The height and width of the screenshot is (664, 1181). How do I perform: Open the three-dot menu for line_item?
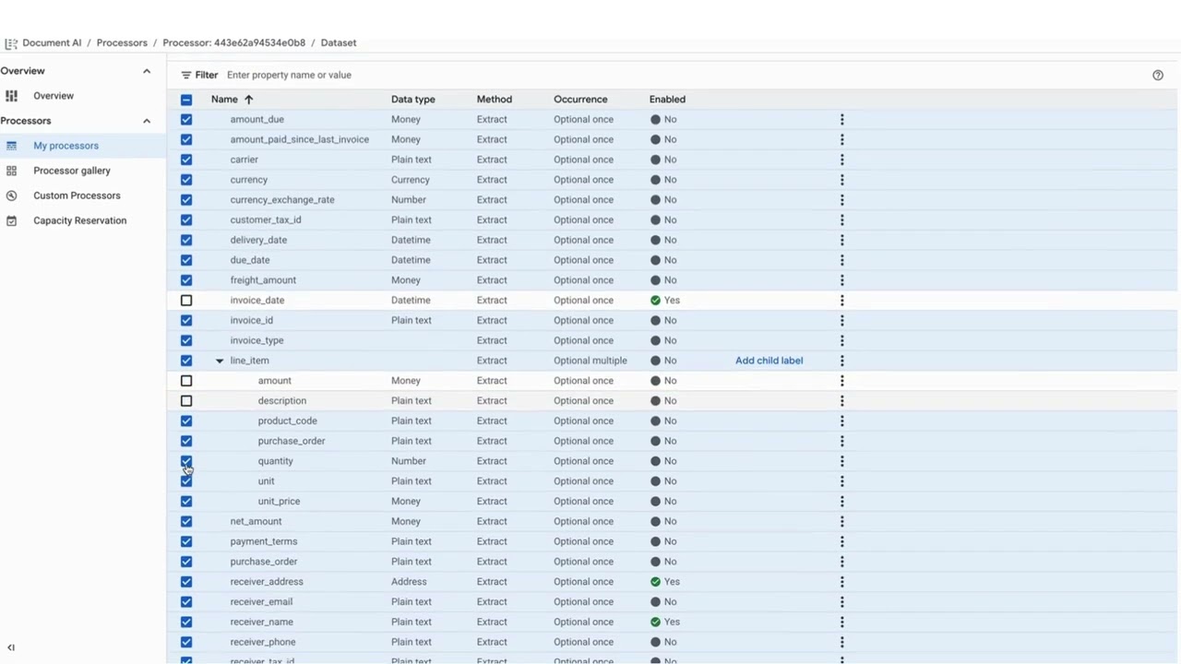[841, 361]
